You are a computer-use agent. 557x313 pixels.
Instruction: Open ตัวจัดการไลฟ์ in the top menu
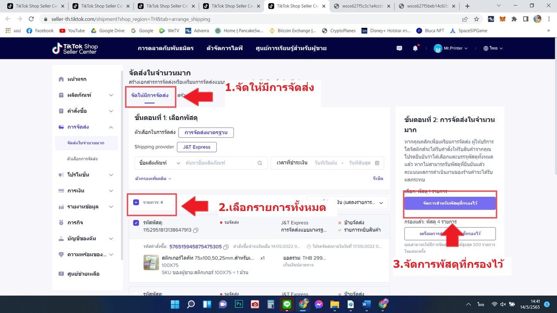coord(225,48)
